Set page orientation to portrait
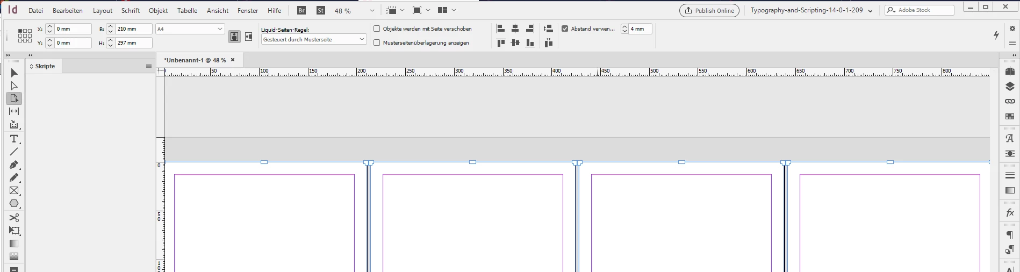Screen dimensions: 1020x272 coord(234,37)
